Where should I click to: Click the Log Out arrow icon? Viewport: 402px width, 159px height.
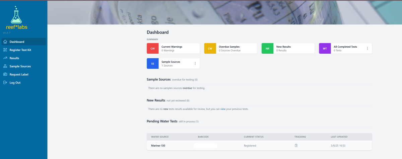click(5, 83)
